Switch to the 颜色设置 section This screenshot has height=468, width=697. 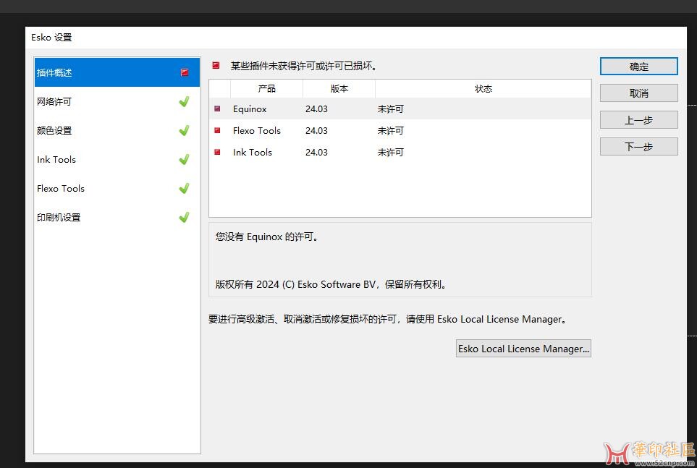coord(117,131)
